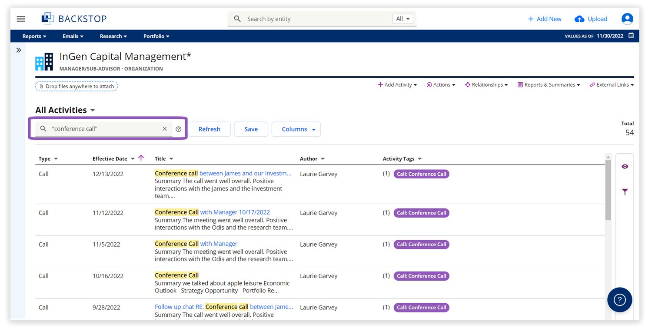Click the Backstop logo

(x=74, y=19)
